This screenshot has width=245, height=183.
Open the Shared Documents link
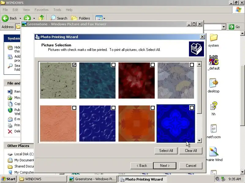click(24, 166)
